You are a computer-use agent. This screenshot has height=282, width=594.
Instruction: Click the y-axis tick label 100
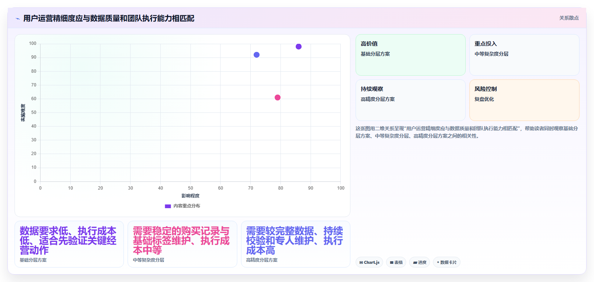point(33,43)
